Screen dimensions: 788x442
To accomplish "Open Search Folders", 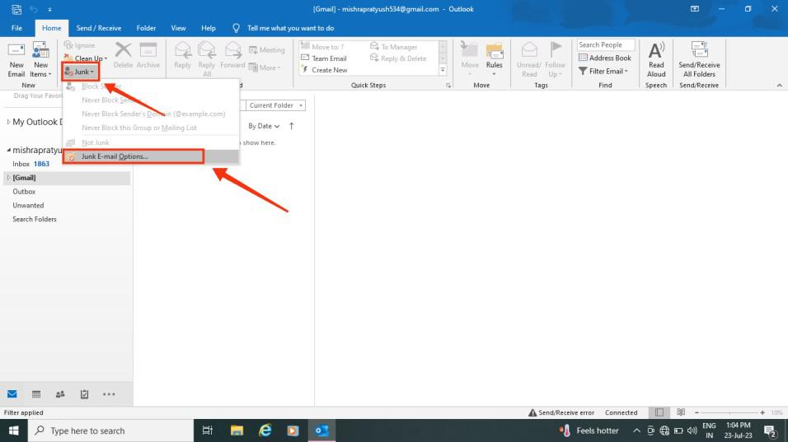I will pyautogui.click(x=34, y=219).
